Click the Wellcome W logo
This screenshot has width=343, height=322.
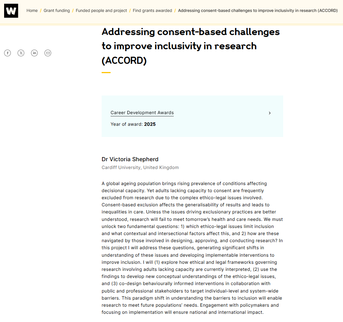(11, 11)
